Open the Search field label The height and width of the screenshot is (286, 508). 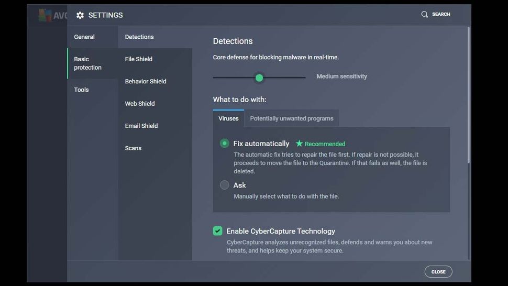(441, 14)
